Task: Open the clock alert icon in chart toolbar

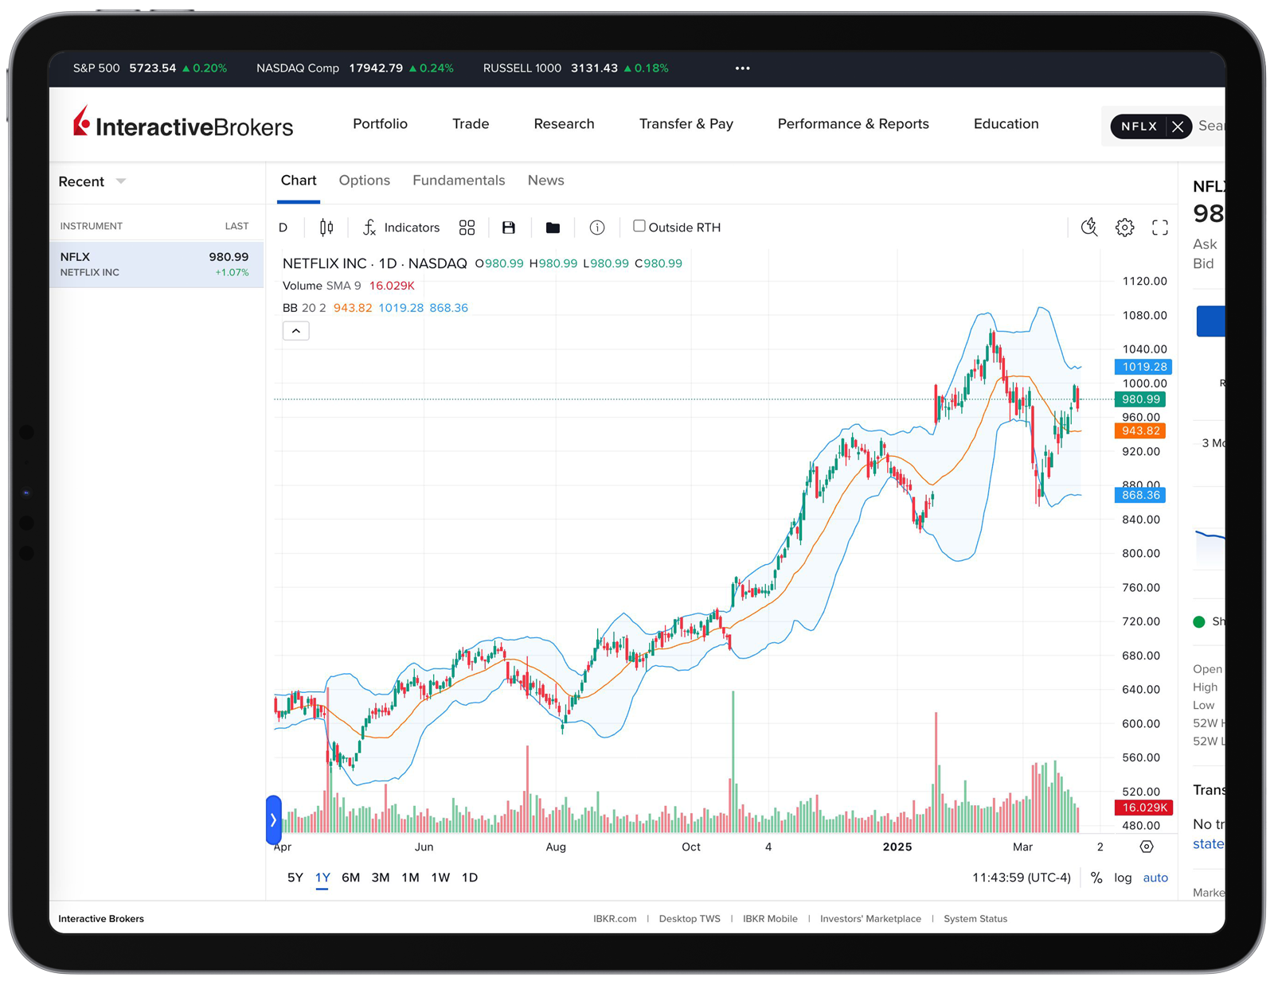Action: [x=1089, y=228]
